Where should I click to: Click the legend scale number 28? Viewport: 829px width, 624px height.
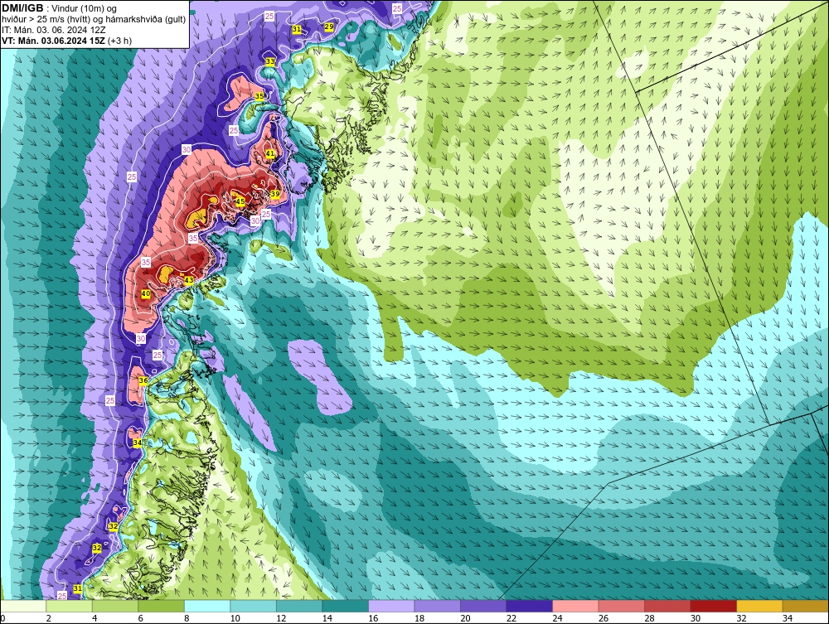click(649, 618)
